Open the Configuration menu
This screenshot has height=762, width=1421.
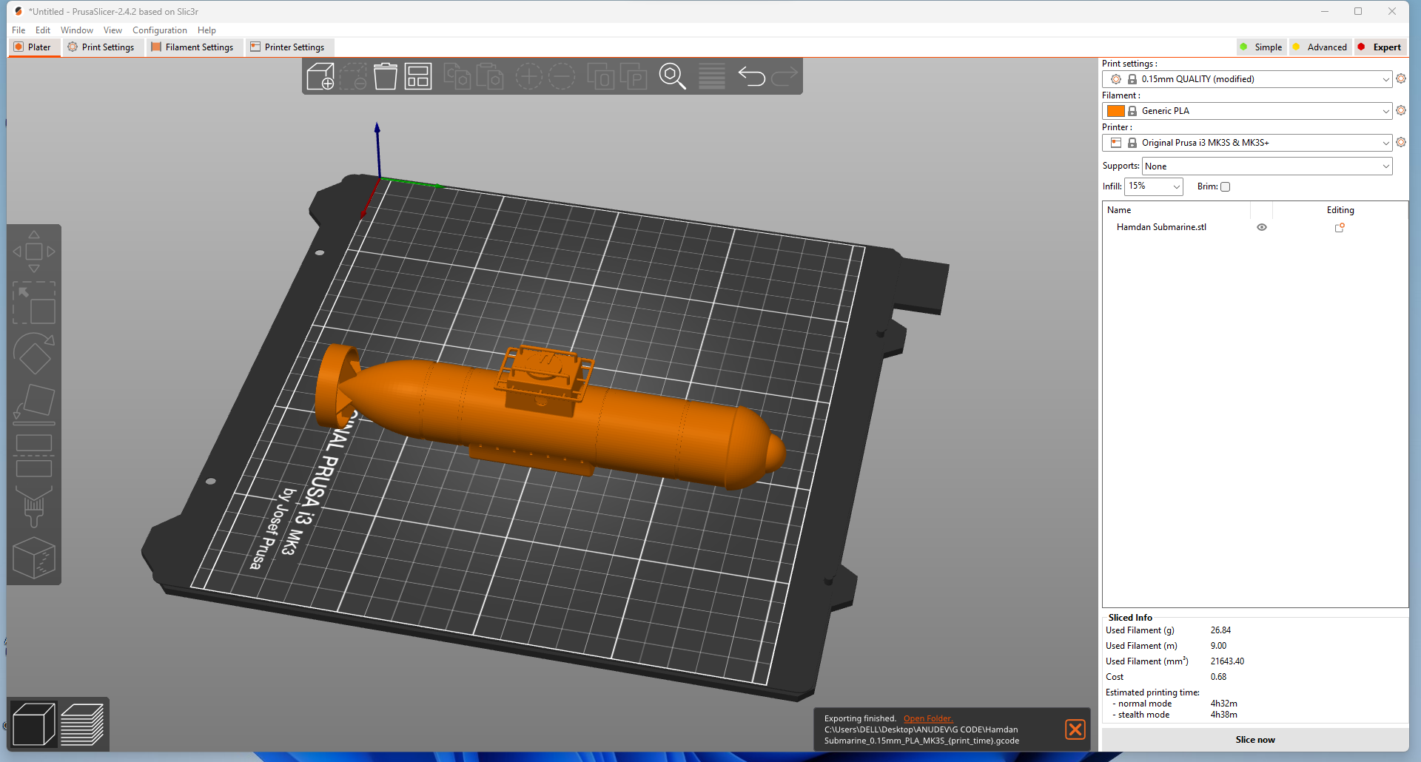click(x=160, y=30)
